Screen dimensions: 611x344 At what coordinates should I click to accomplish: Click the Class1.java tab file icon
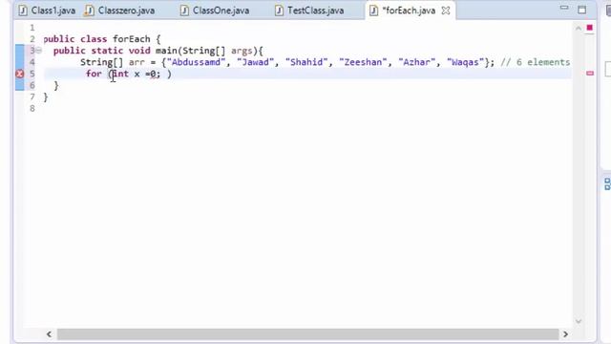(x=23, y=11)
